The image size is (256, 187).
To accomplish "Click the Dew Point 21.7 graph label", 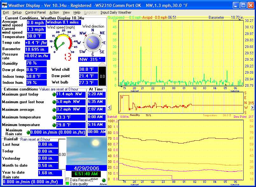I will [243, 117].
